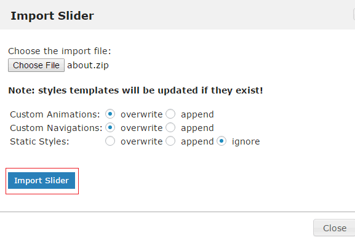Select overwrite radio for Static Styles
This screenshot has height=238, width=355.
tap(110, 141)
